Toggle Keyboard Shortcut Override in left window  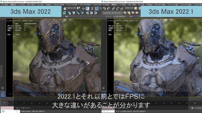[x=88, y=8]
